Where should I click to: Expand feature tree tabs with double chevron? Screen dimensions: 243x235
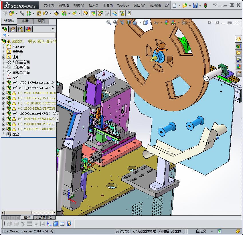tap(53, 29)
